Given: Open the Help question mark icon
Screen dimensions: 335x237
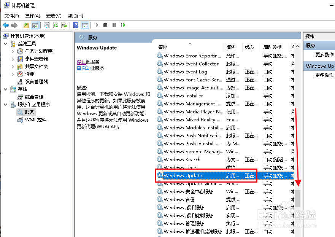Looking at the screenshot, I should click(76, 25).
